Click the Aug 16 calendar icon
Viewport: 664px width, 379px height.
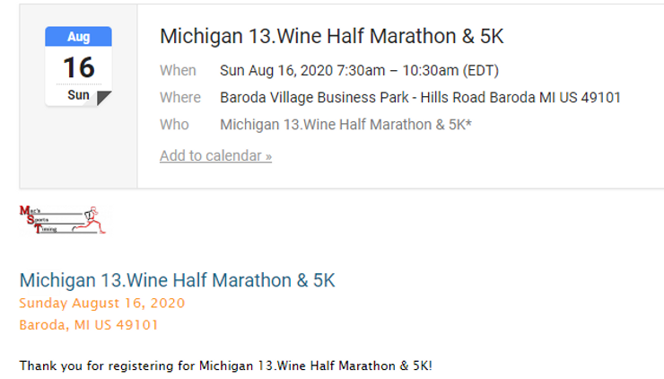tap(78, 66)
